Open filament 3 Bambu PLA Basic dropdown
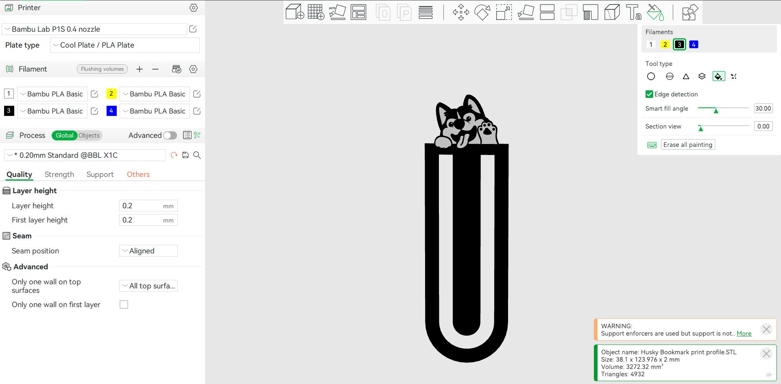Image resolution: width=781 pixels, height=384 pixels. point(52,111)
